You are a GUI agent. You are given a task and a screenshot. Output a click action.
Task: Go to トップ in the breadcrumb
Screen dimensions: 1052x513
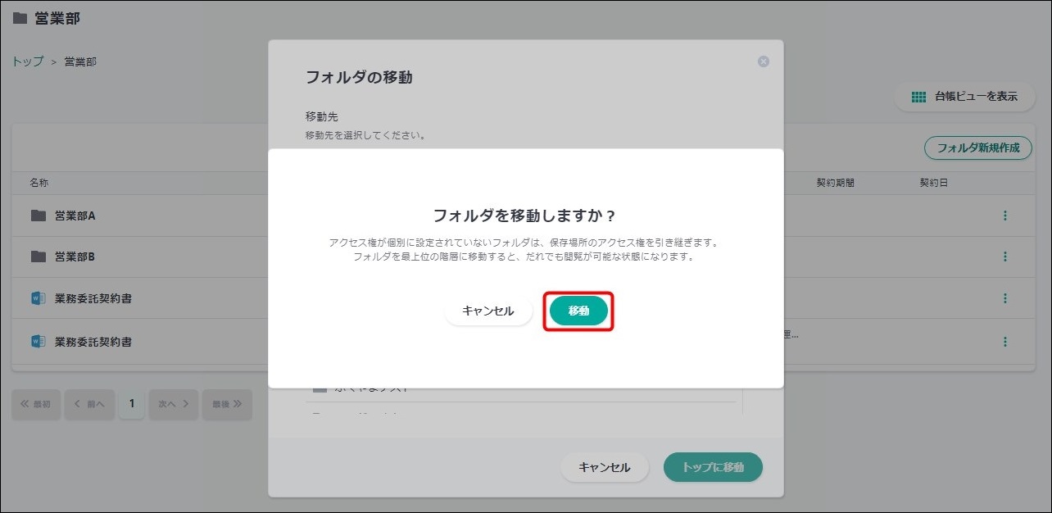click(x=28, y=61)
